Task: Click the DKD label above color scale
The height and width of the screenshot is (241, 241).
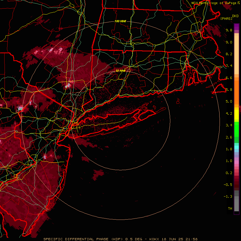Action: click(235, 16)
